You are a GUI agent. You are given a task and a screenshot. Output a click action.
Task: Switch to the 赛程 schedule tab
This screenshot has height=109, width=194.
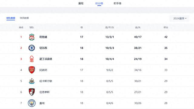tap(81, 3)
